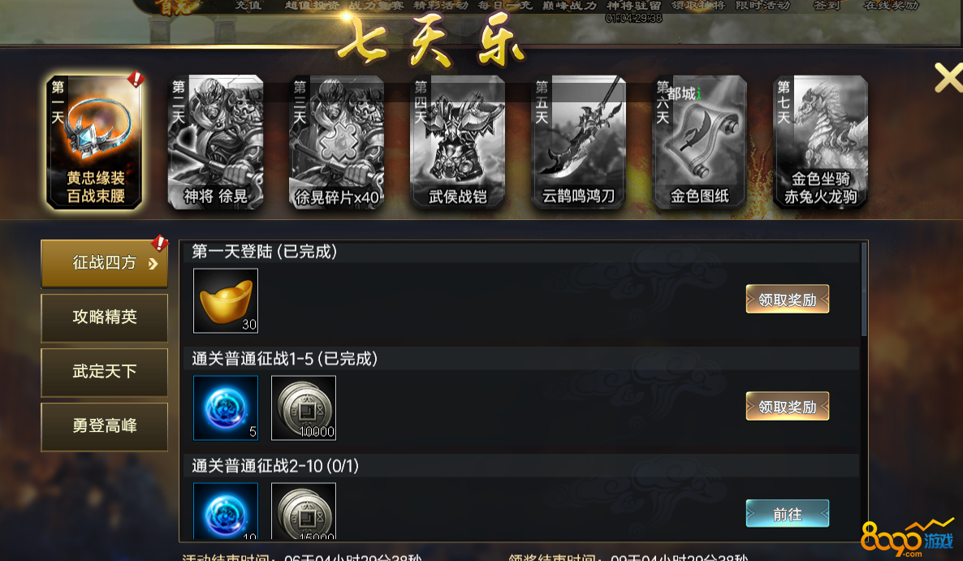The image size is (963, 561).
Task: Open the Day 4 武侯战铠 card
Action: [458, 142]
